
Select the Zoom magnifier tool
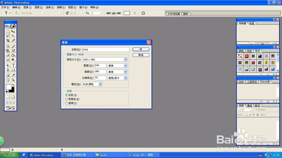coord(13,80)
